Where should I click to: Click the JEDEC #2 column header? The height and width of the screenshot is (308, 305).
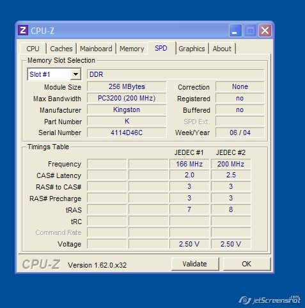pos(231,152)
